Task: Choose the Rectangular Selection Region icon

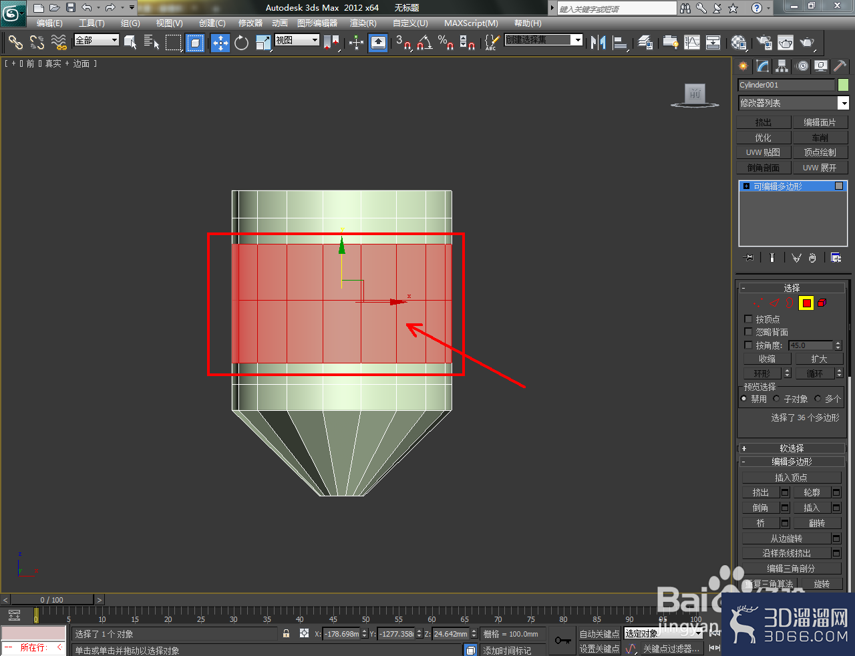Action: click(x=174, y=43)
